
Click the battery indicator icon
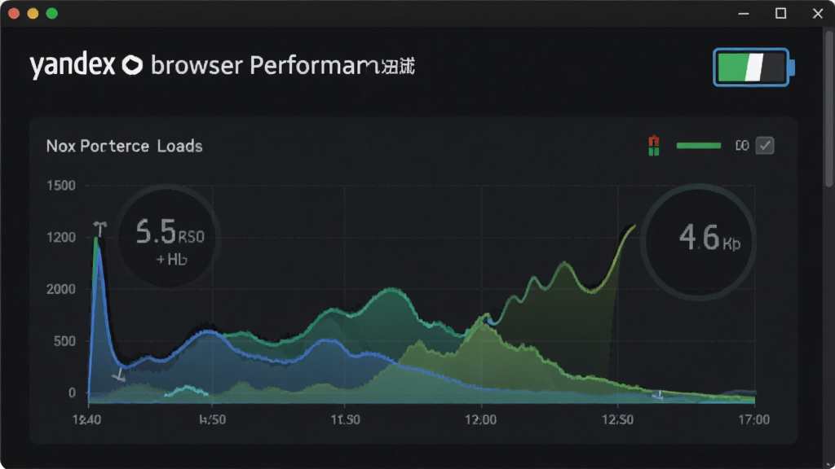point(753,67)
